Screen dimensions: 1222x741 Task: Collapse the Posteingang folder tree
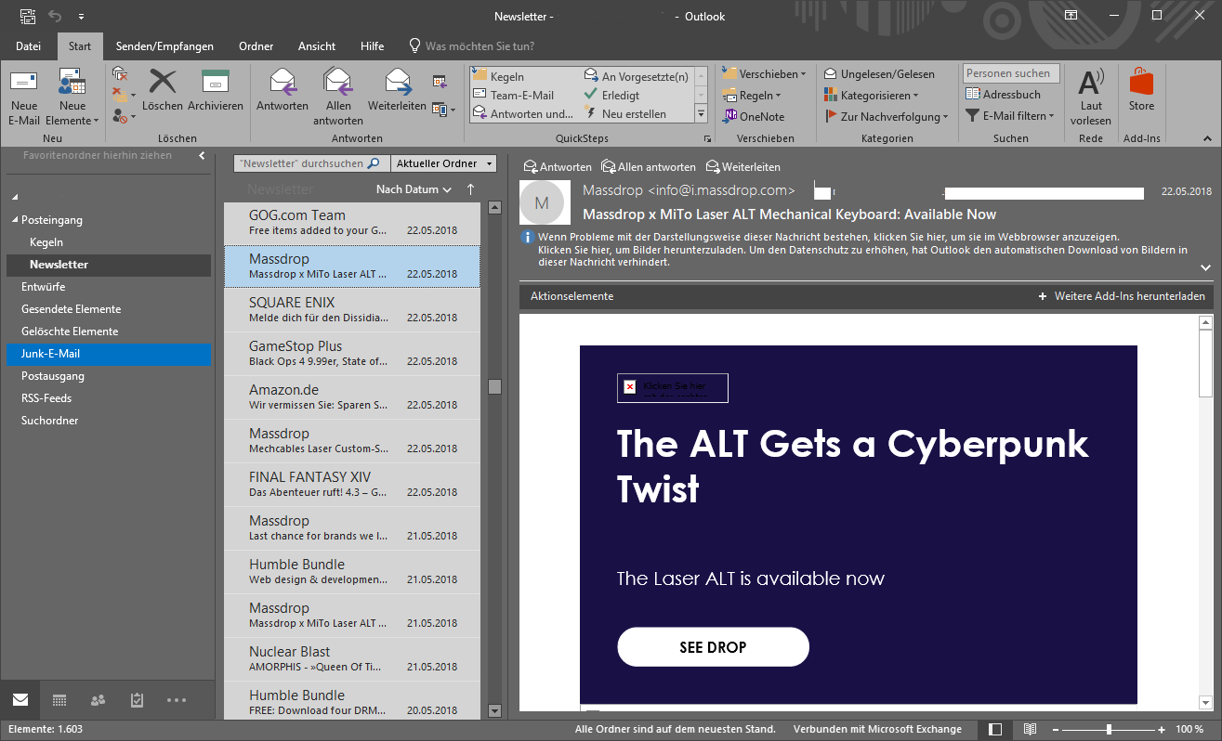[x=15, y=220]
